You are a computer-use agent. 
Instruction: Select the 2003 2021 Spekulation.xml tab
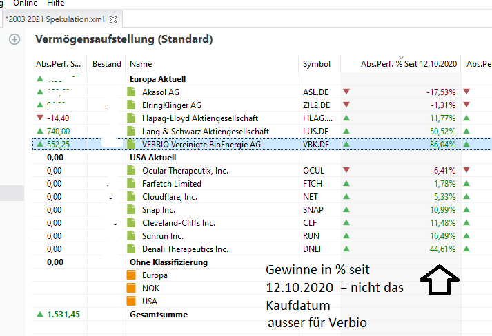pyautogui.click(x=55, y=19)
